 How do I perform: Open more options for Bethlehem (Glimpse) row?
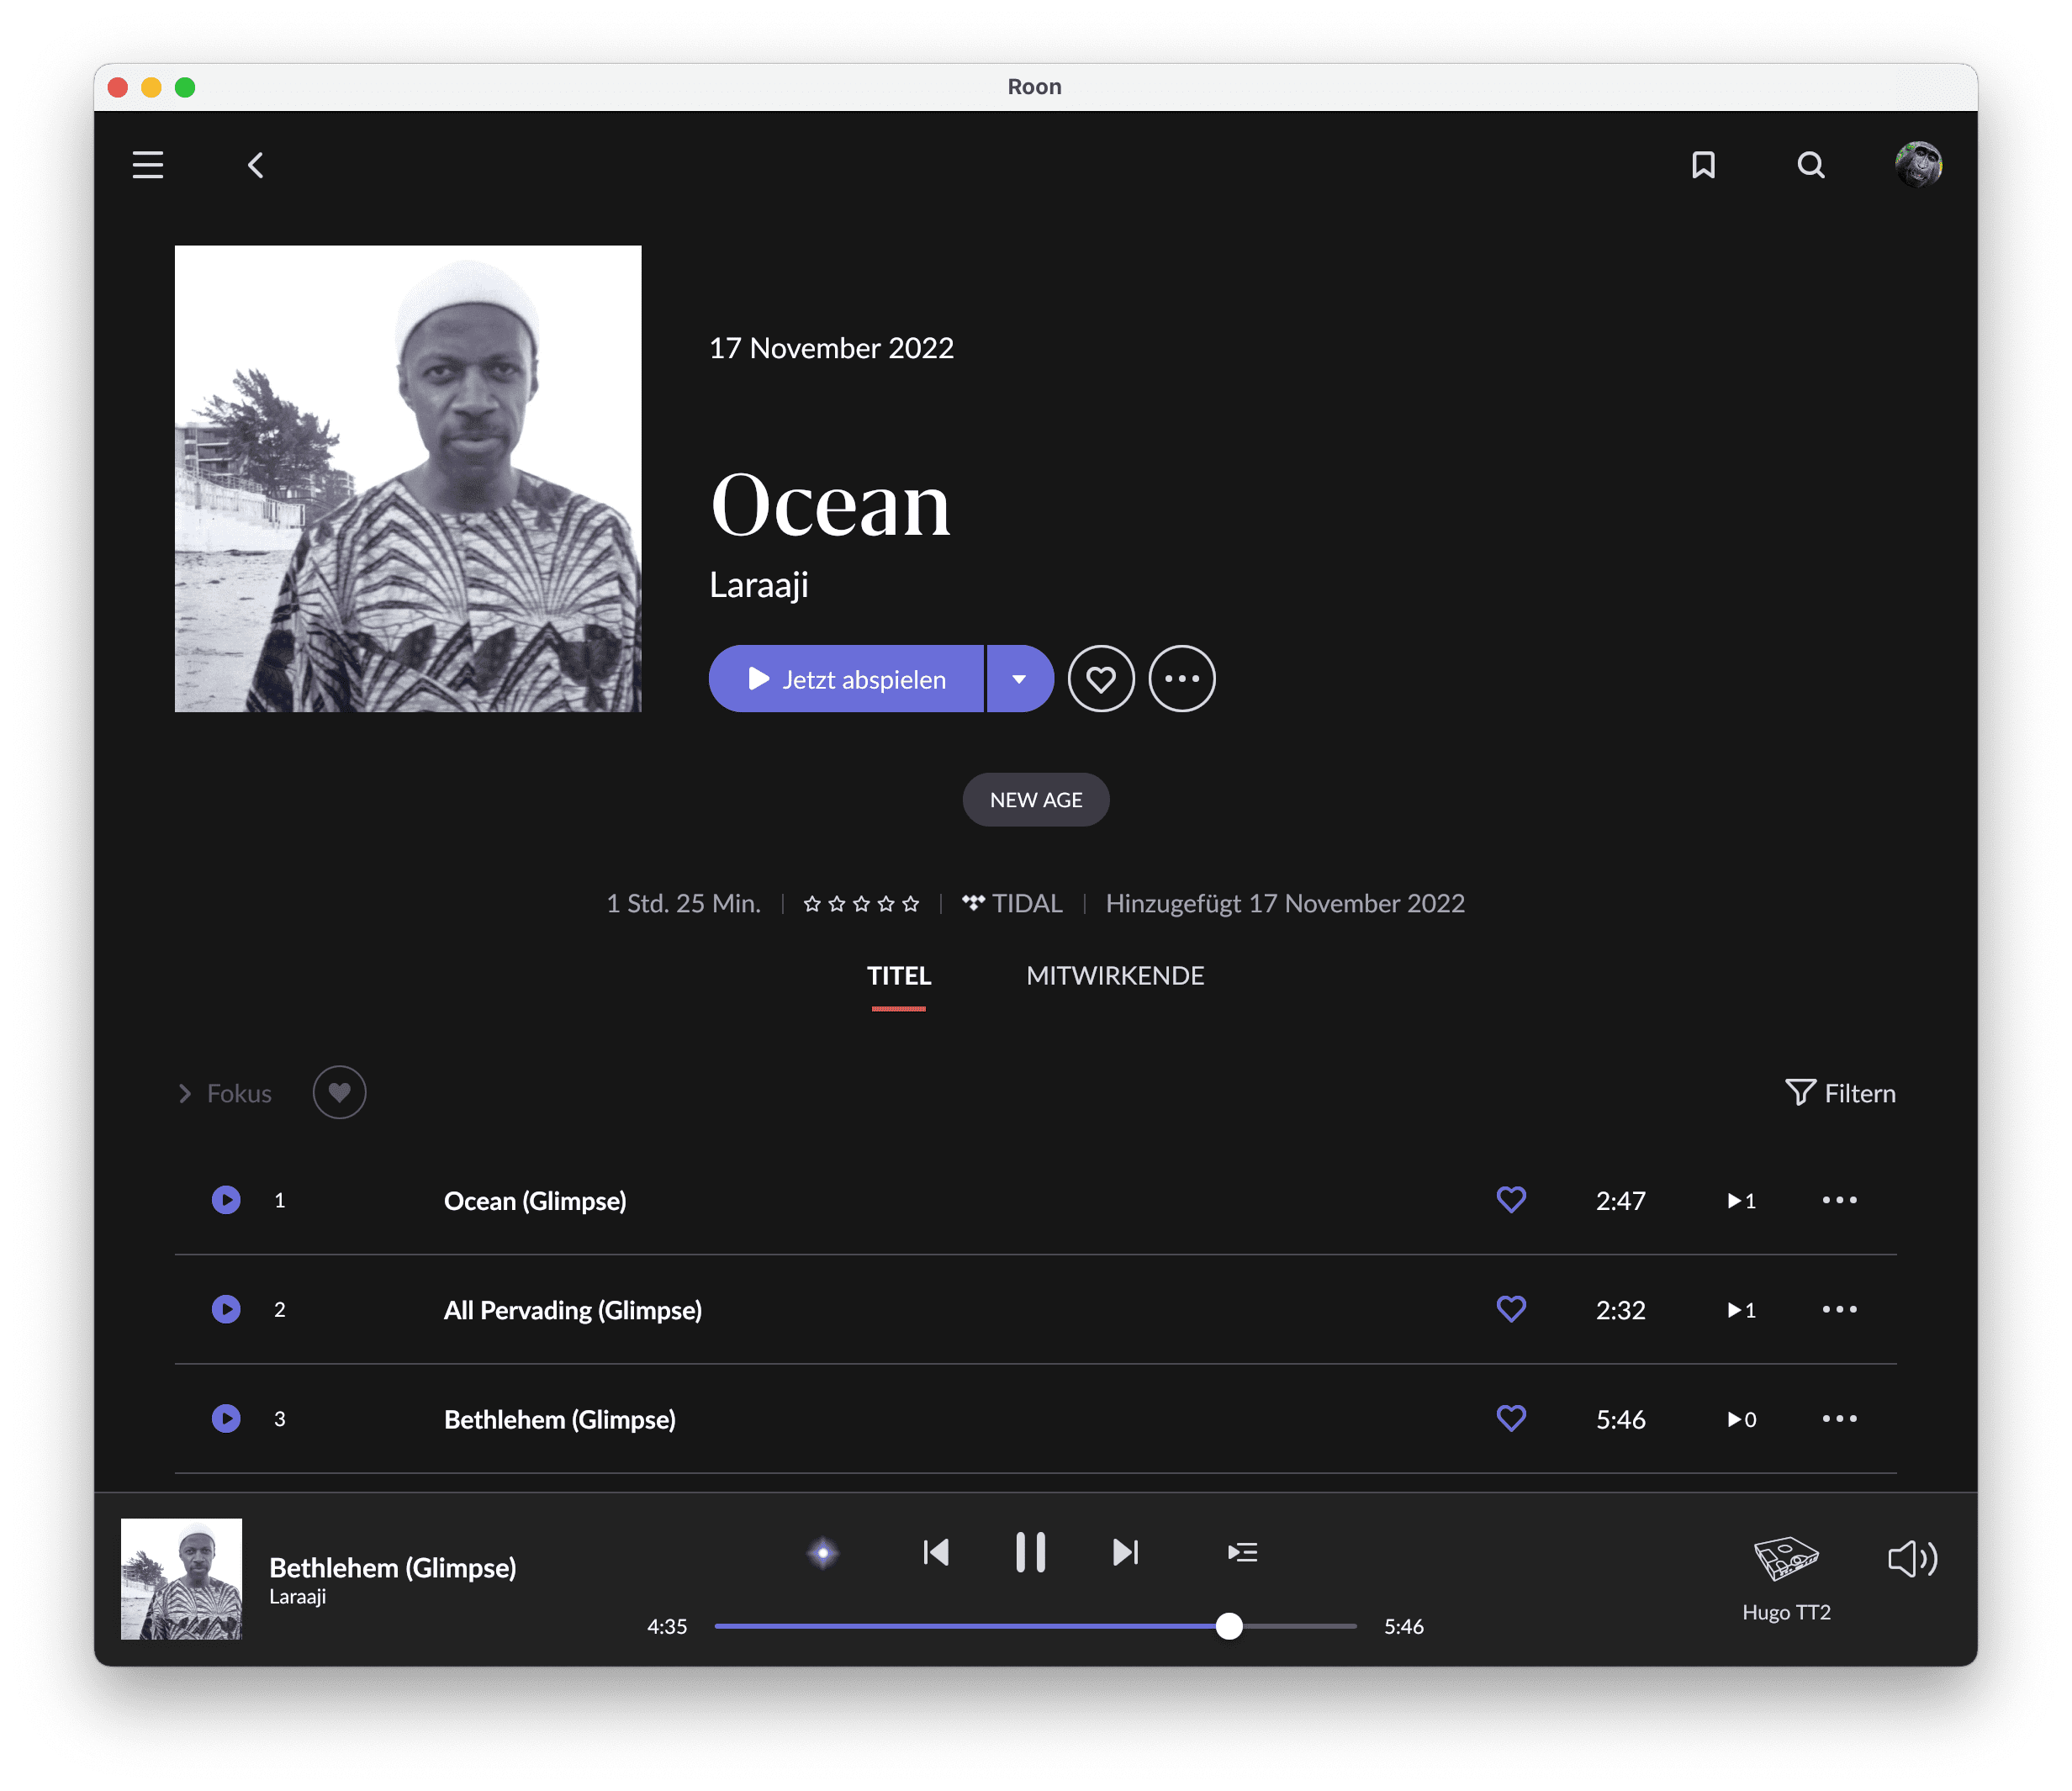tap(1839, 1419)
